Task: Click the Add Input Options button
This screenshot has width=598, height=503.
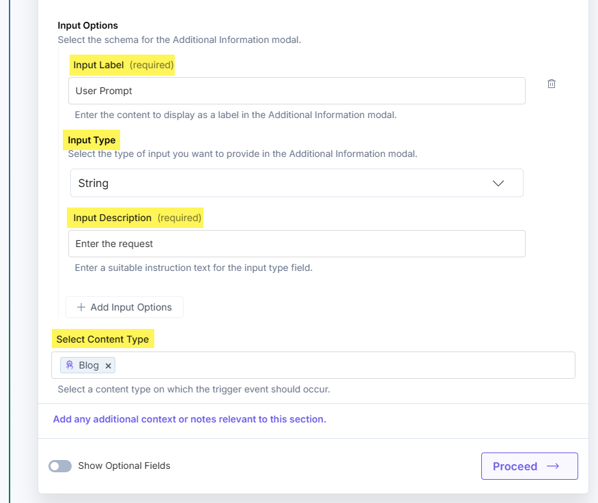Action: pyautogui.click(x=124, y=307)
